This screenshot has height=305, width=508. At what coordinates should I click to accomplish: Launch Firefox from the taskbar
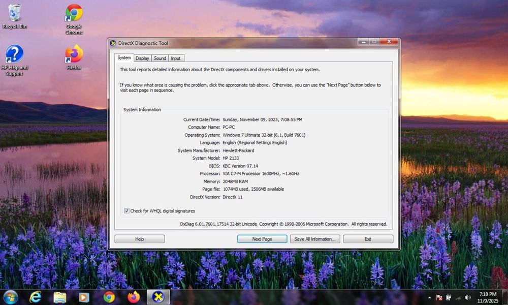[x=134, y=297]
